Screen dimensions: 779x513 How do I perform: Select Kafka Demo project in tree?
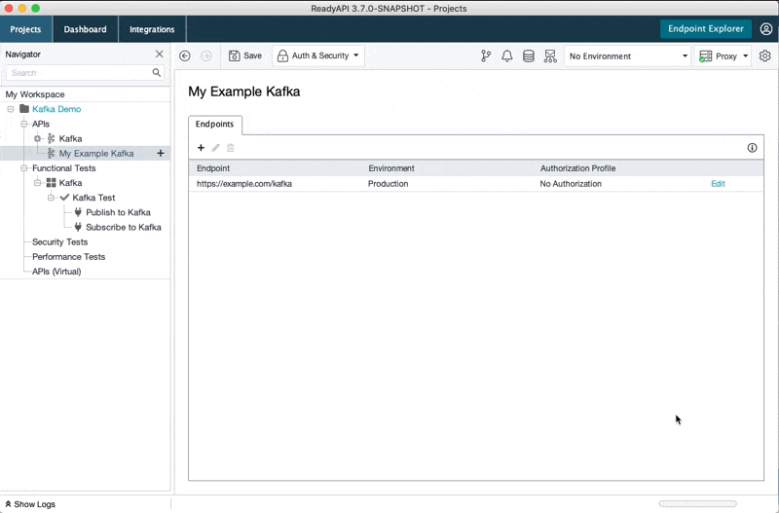(56, 109)
